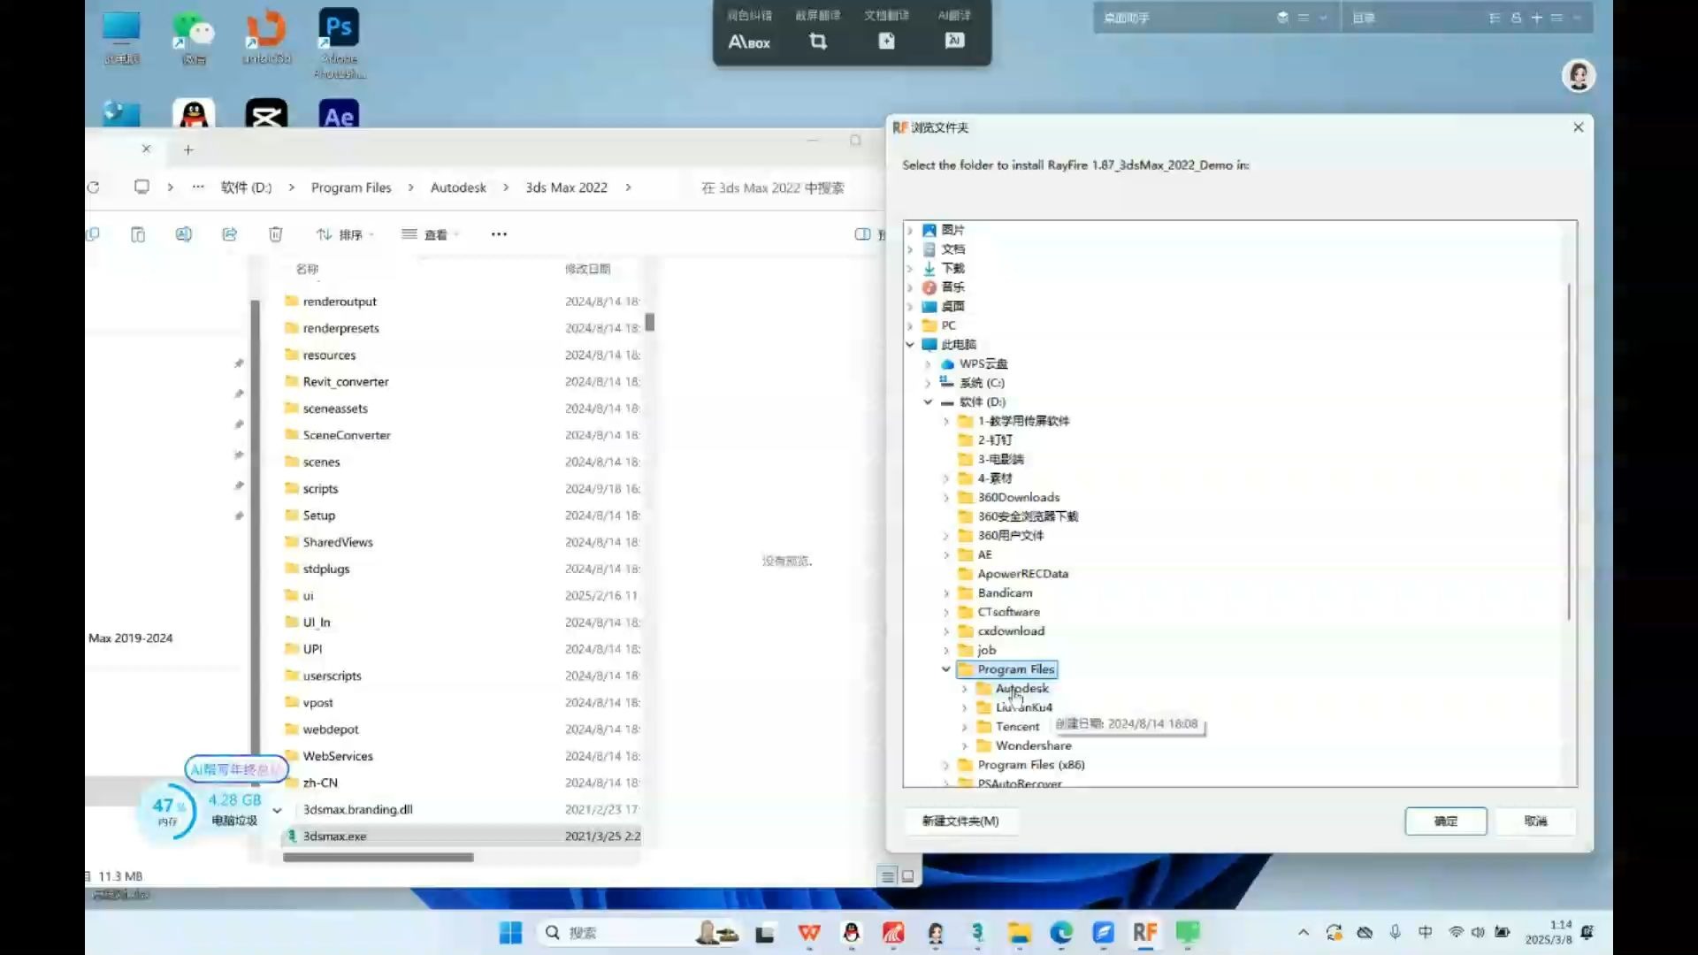Viewport: 1698px width, 955px height.
Task: Click the AI translate icon in top widget
Action: click(x=954, y=41)
